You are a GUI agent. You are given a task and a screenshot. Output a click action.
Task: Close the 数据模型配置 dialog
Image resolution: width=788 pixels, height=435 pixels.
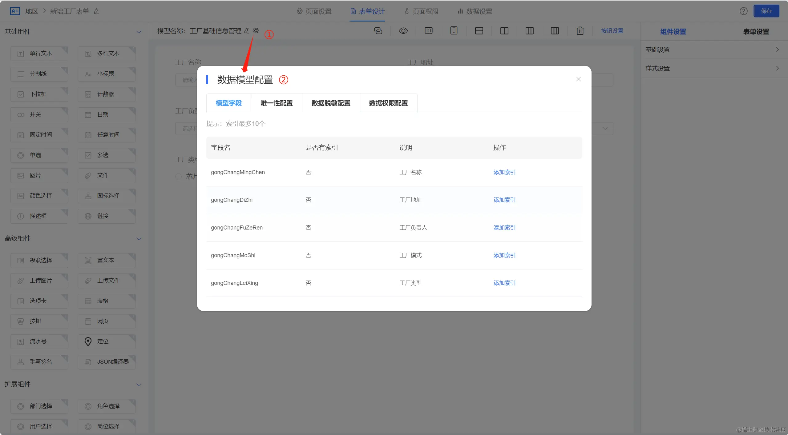(x=578, y=79)
